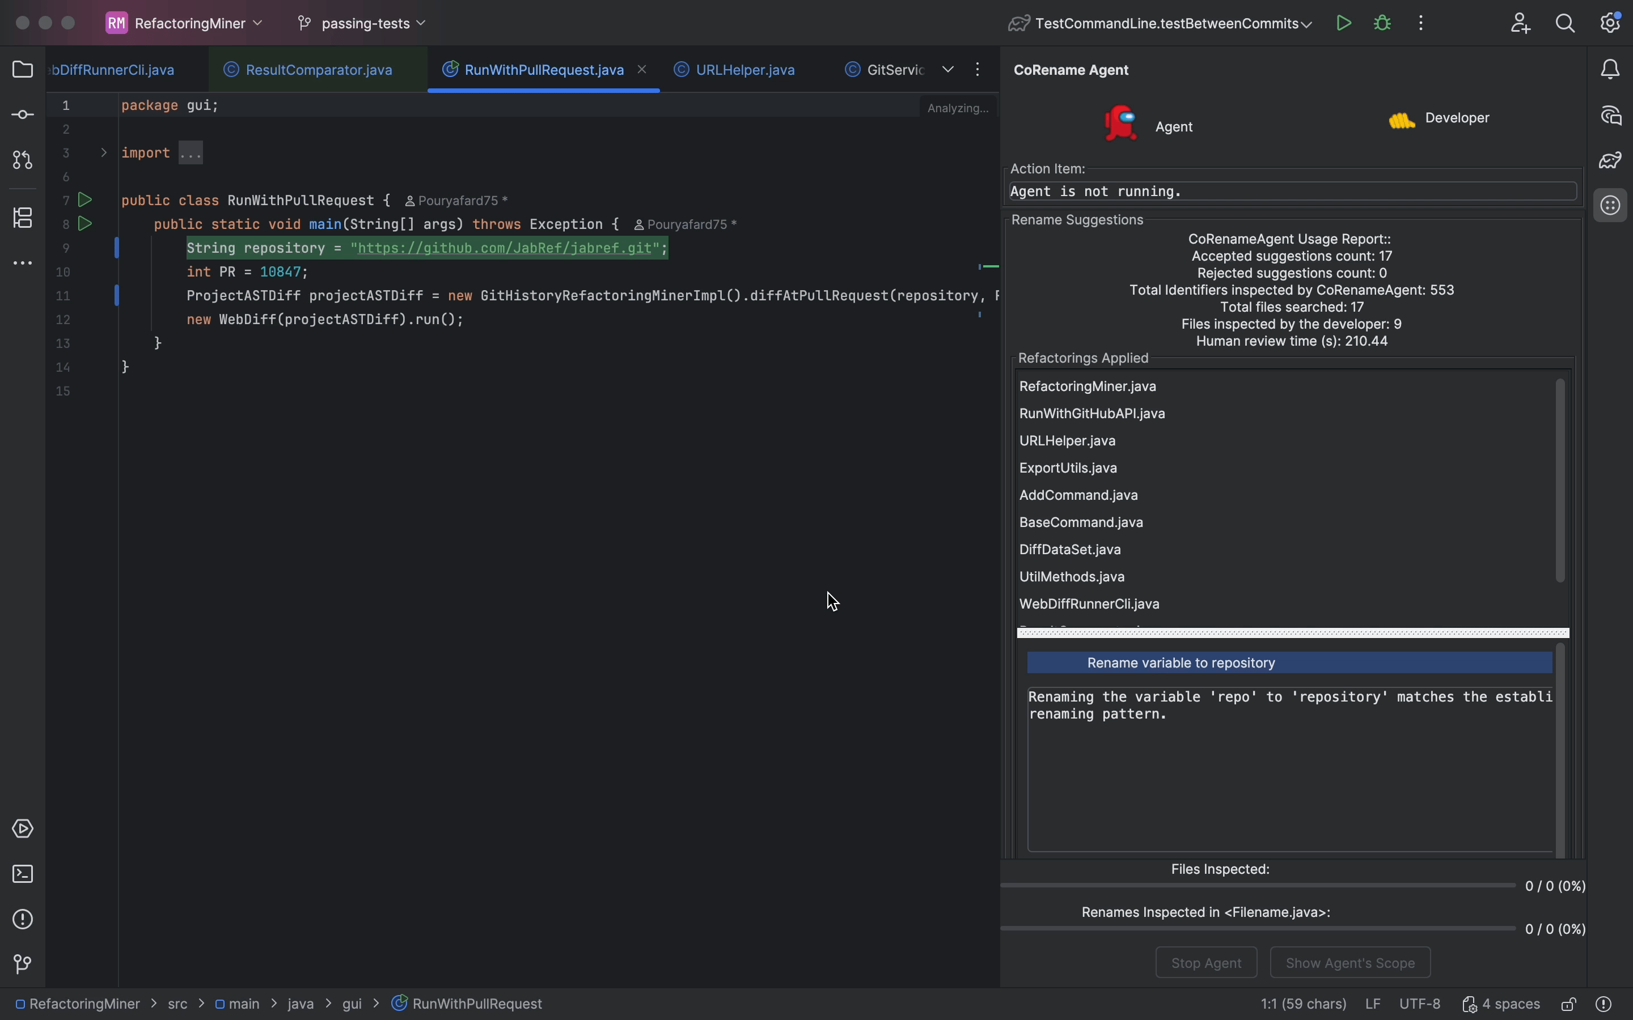
Task: Show hidden editor tabs dropdown
Action: (948, 70)
